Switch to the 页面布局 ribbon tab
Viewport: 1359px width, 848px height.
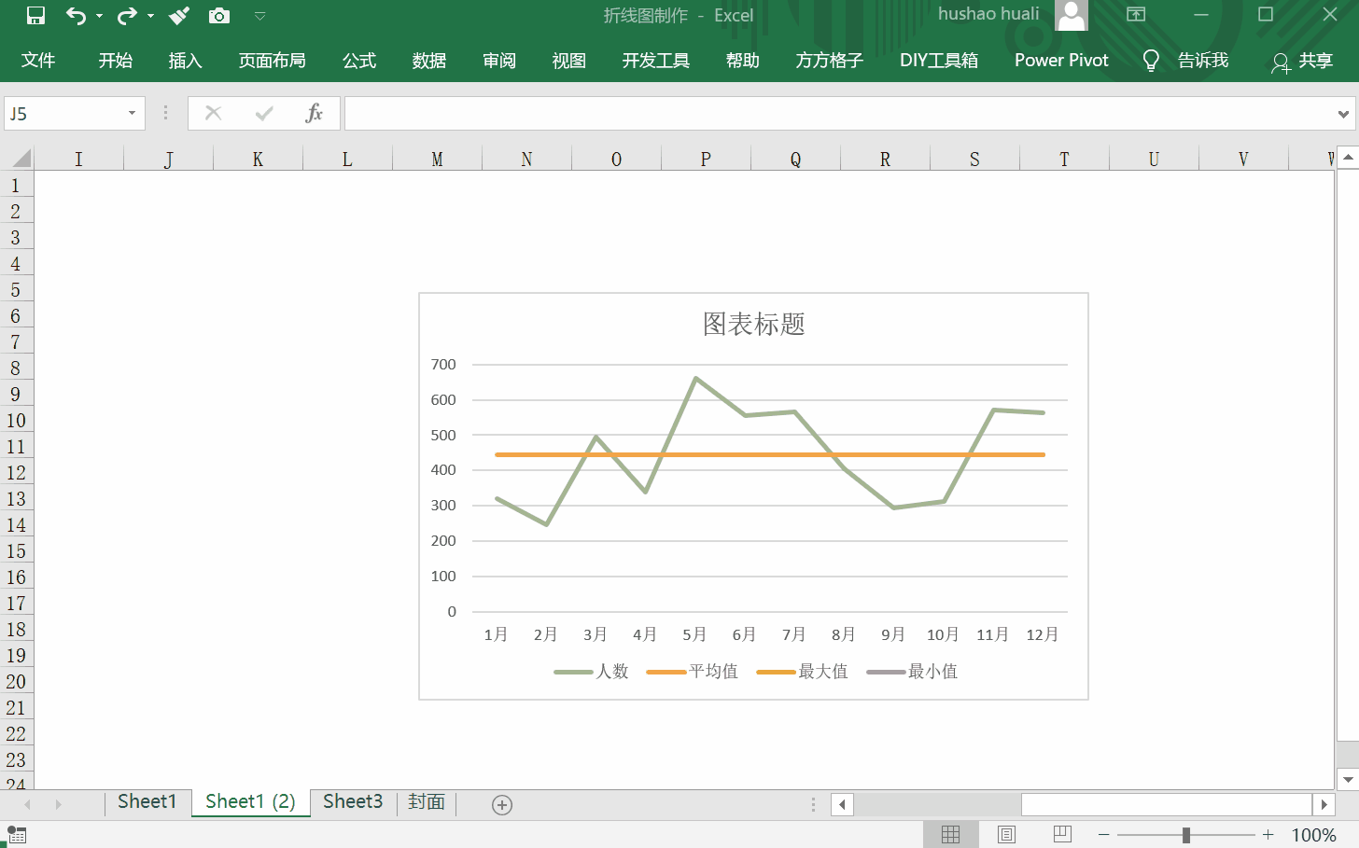272,61
